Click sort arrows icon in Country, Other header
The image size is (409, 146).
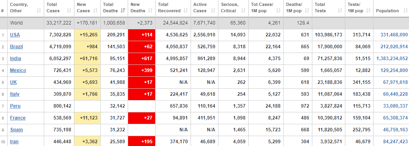tap(39, 11)
